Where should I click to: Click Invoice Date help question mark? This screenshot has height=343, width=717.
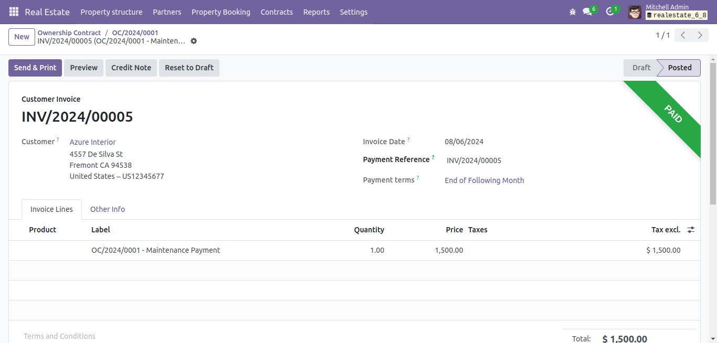tap(408, 140)
